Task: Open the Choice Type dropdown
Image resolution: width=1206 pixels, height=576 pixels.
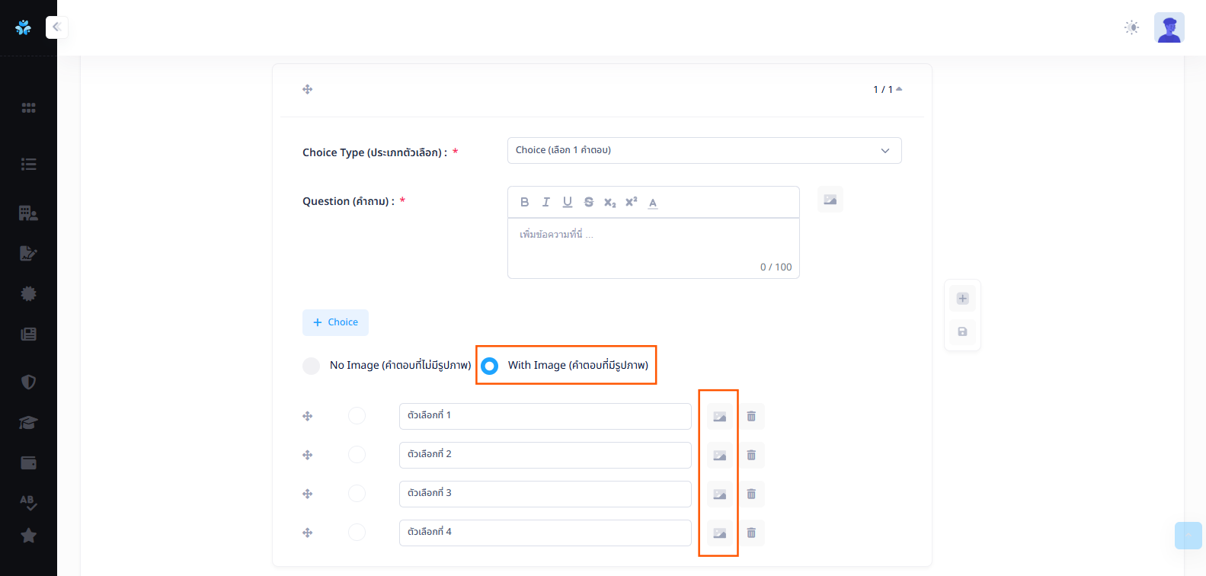Action: (x=704, y=151)
